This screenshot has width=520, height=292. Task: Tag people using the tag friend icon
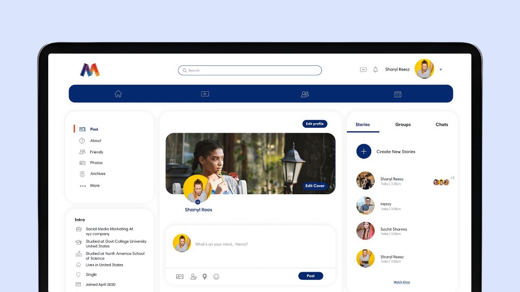click(x=193, y=276)
